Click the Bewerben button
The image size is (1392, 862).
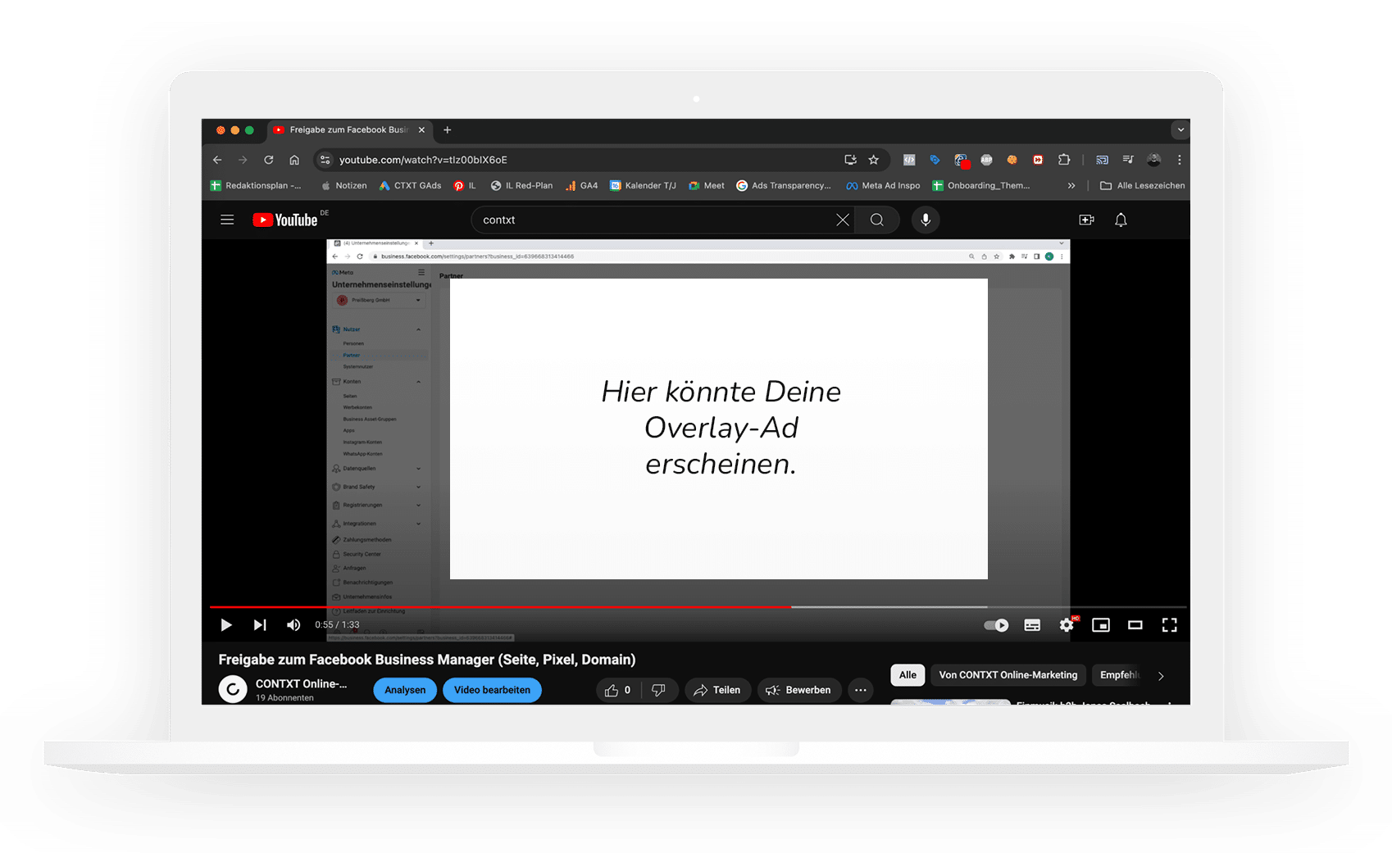pos(799,690)
